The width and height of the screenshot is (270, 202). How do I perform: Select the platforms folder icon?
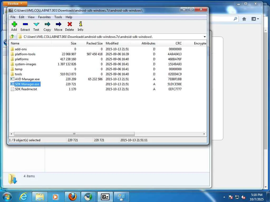[12, 59]
